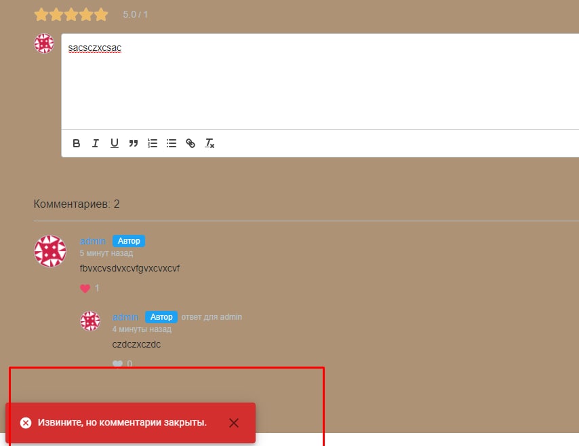Click the avatar of the reply comment

coord(90,321)
